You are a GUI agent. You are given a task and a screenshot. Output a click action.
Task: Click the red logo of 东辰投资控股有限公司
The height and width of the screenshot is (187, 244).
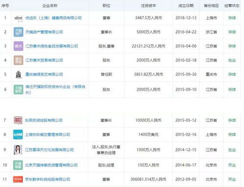pos(18,120)
